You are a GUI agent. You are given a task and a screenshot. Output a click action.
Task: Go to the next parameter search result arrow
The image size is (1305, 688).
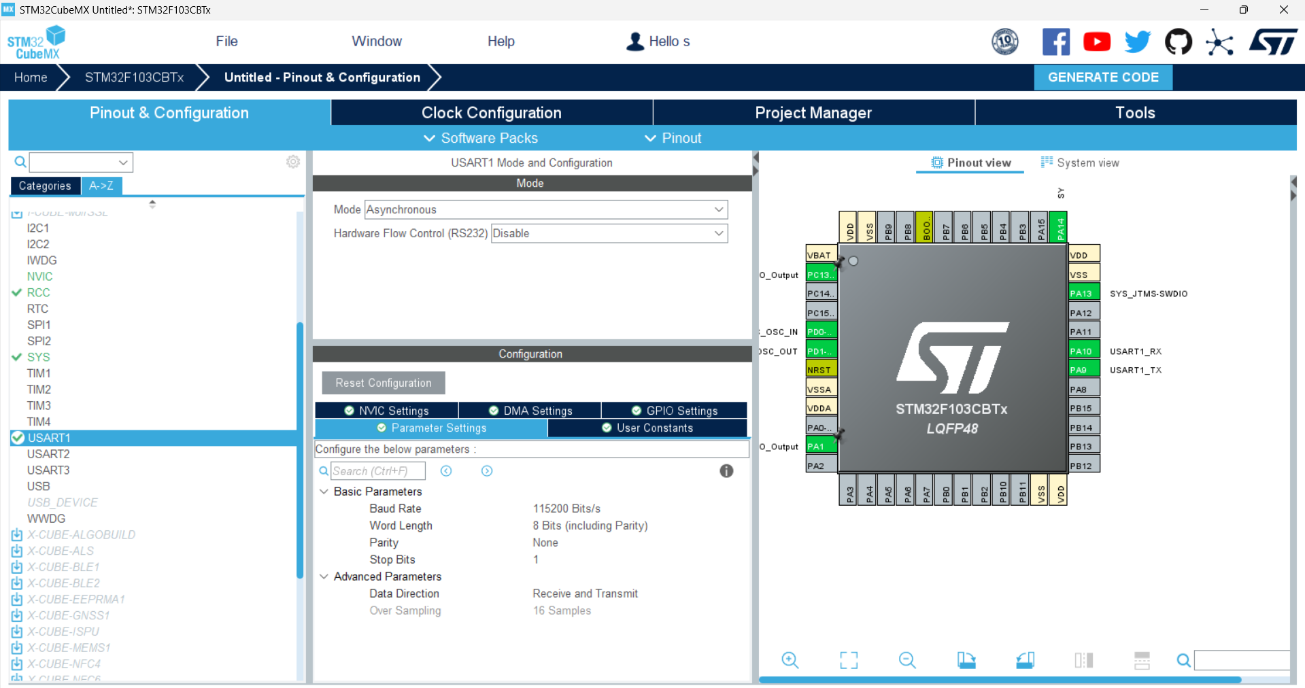(487, 471)
